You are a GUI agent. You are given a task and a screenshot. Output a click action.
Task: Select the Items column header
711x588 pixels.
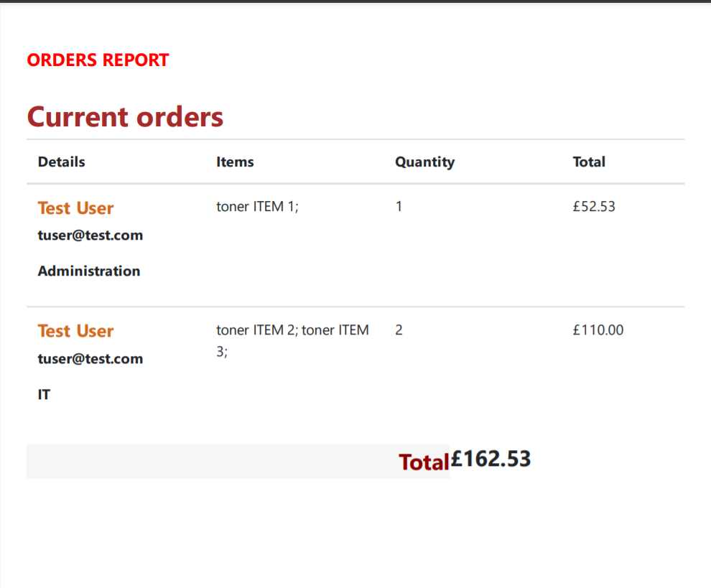pyautogui.click(x=235, y=162)
